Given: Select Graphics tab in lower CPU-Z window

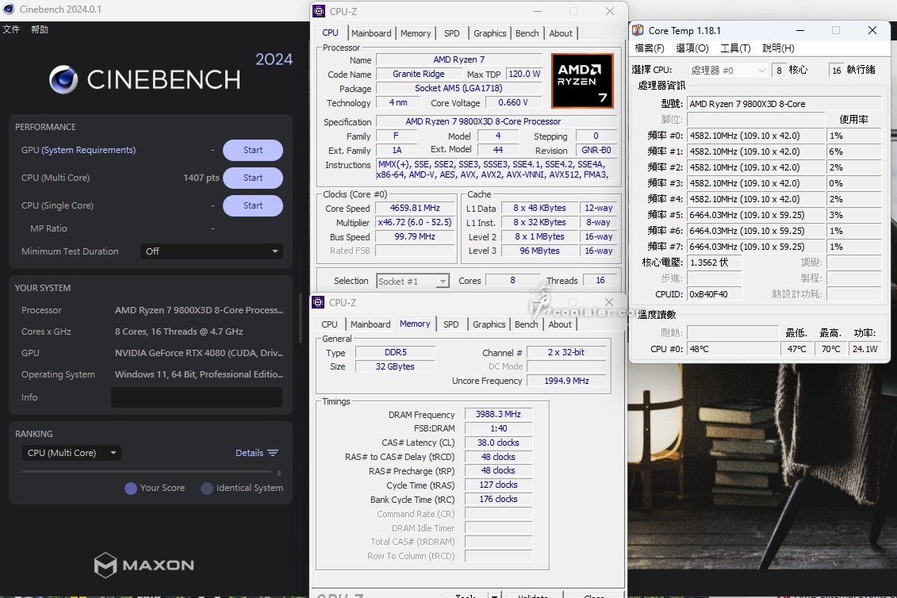Looking at the screenshot, I should pyautogui.click(x=489, y=324).
